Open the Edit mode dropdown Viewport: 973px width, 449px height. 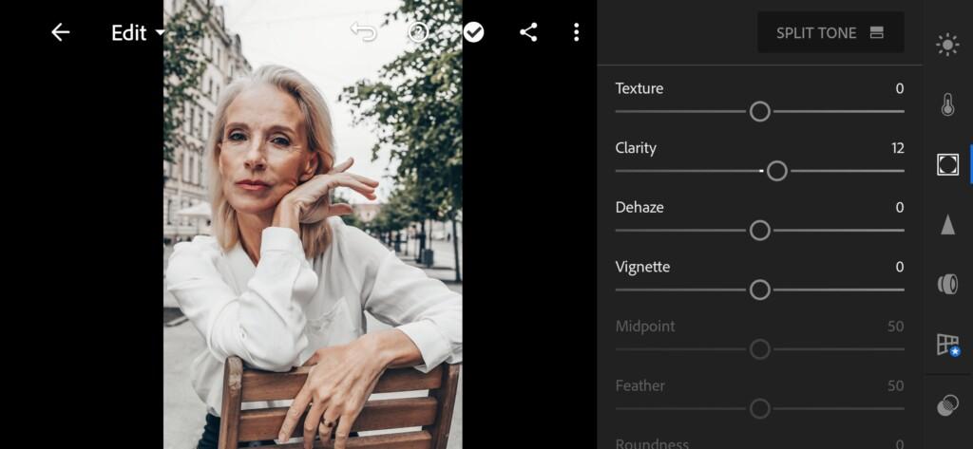tap(138, 33)
